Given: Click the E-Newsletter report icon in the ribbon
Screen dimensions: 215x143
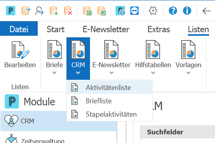Looking at the screenshot, I should pyautogui.click(x=111, y=49).
